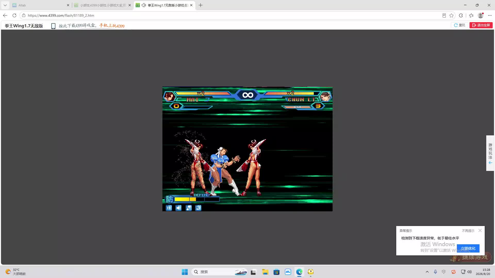This screenshot has width=495, height=278.
Task: Open network settings from the tray
Action: click(463, 272)
